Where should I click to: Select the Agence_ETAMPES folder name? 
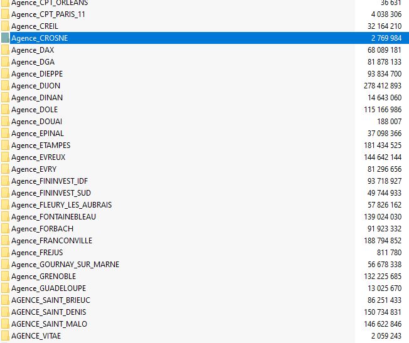(x=41, y=145)
